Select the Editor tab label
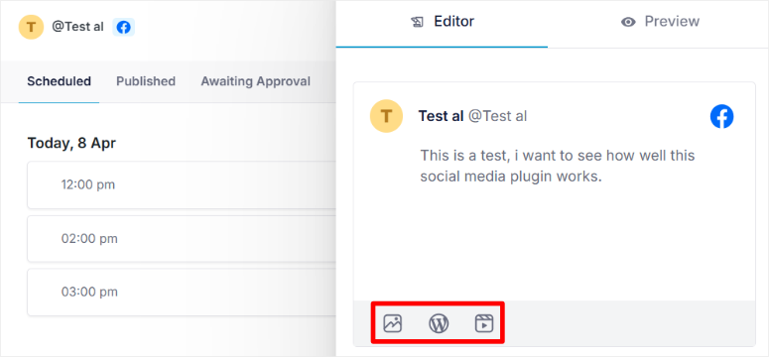Screen dimensions: 769x357 point(454,22)
